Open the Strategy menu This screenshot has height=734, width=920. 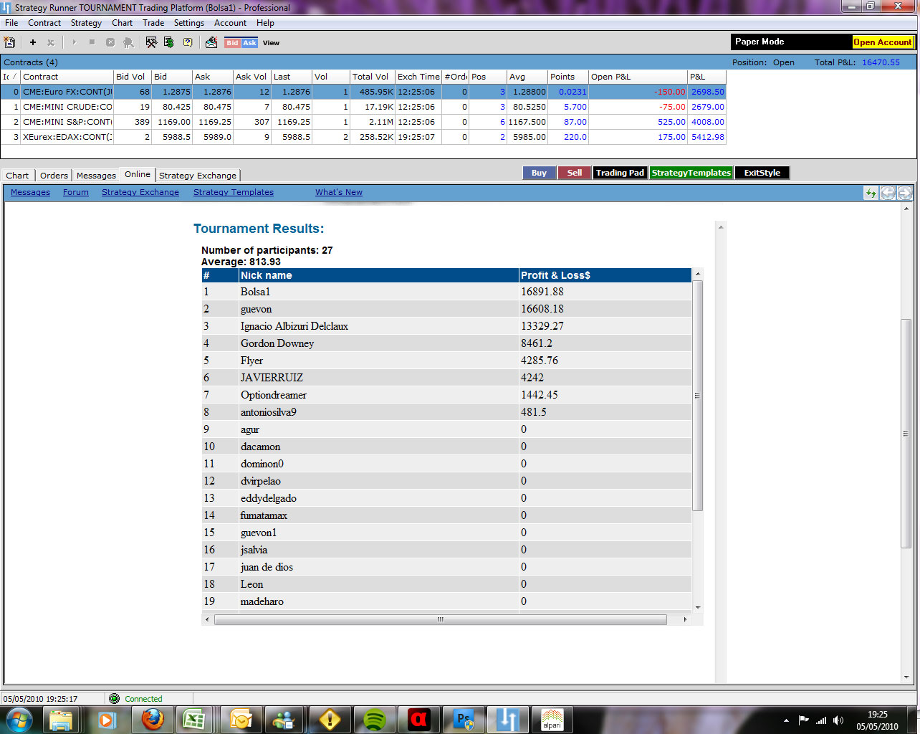click(x=86, y=23)
